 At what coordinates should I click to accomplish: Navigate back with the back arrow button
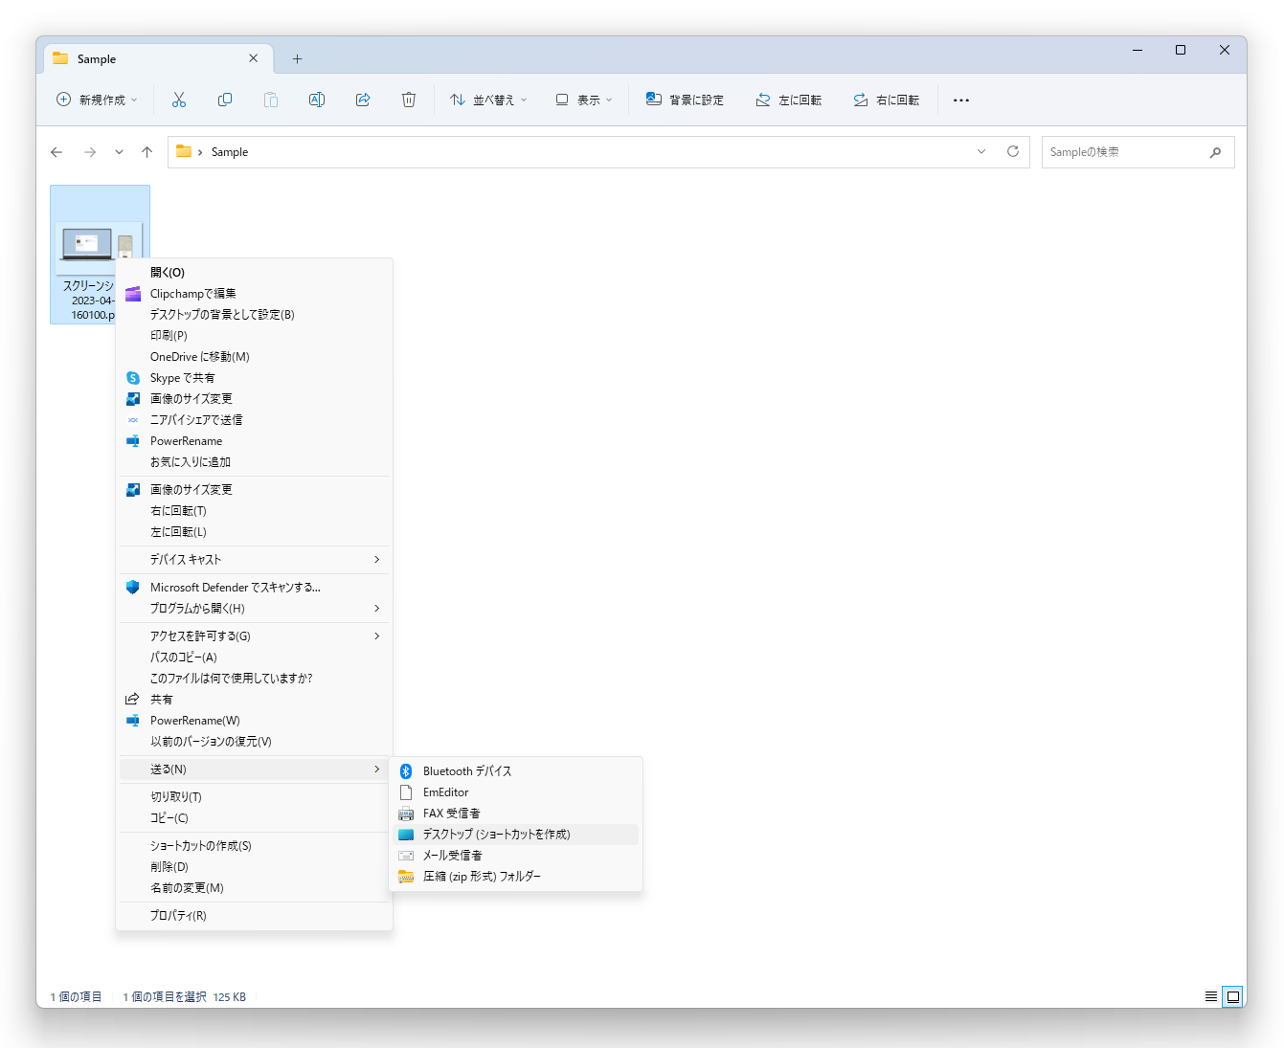(x=56, y=151)
